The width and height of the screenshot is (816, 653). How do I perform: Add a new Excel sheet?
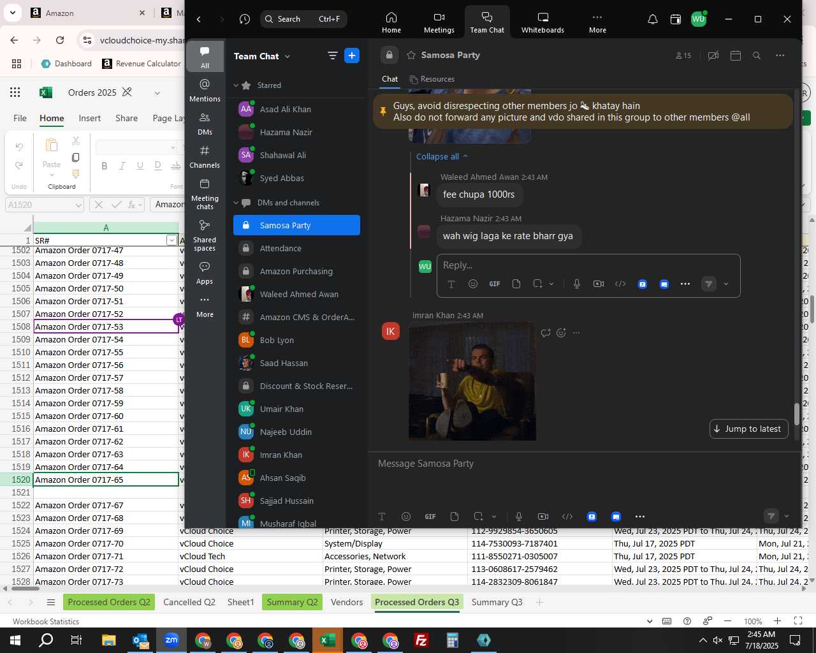(539, 602)
